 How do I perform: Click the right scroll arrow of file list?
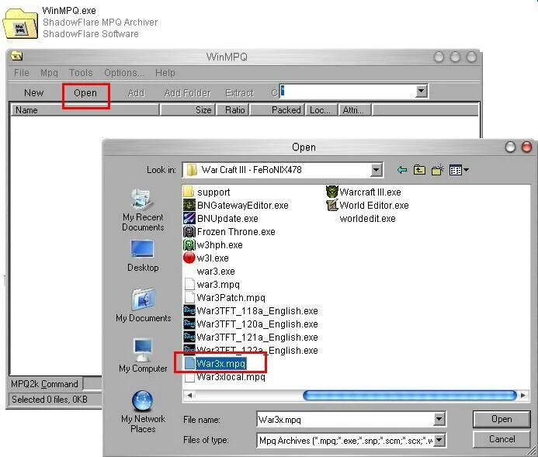coord(522,395)
